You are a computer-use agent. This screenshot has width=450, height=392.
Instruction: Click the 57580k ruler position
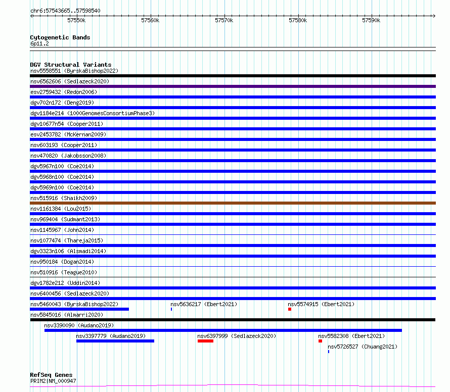[x=298, y=20]
